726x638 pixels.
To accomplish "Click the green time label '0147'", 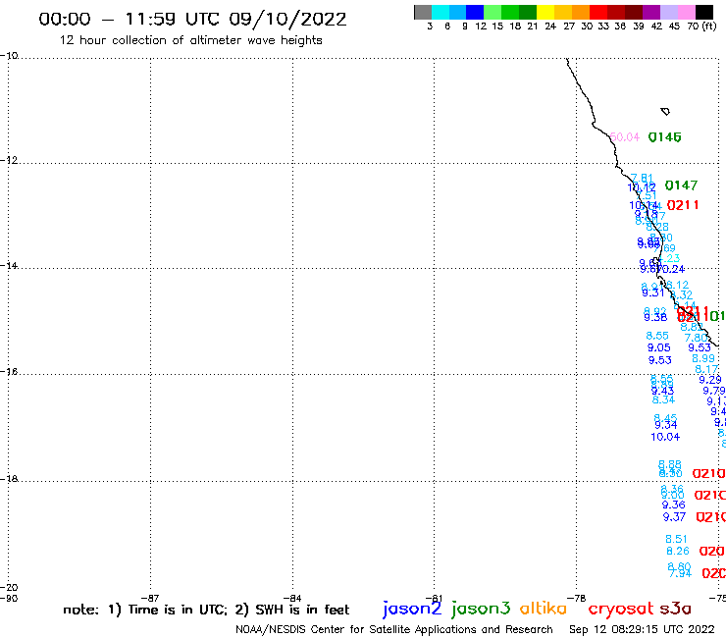I will pyautogui.click(x=681, y=186).
